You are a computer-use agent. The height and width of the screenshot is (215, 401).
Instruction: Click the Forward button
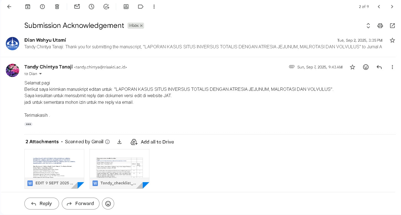[80, 203]
